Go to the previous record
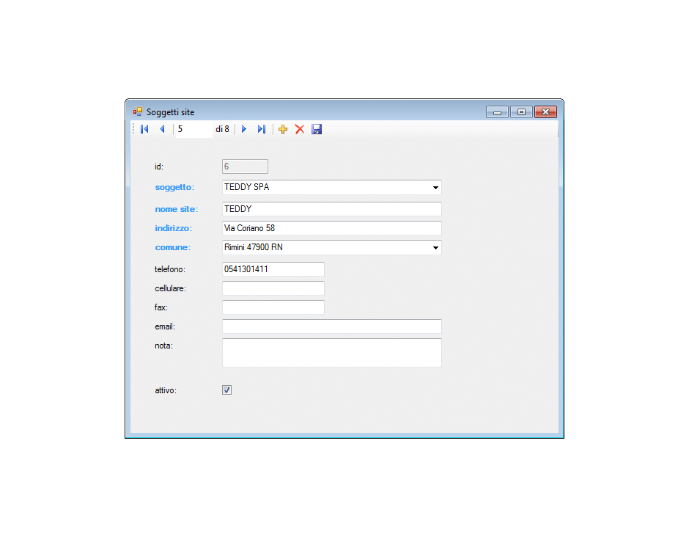This screenshot has width=689, height=537. click(162, 129)
